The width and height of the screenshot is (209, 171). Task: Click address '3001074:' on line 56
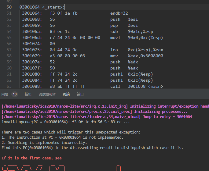[32, 44]
